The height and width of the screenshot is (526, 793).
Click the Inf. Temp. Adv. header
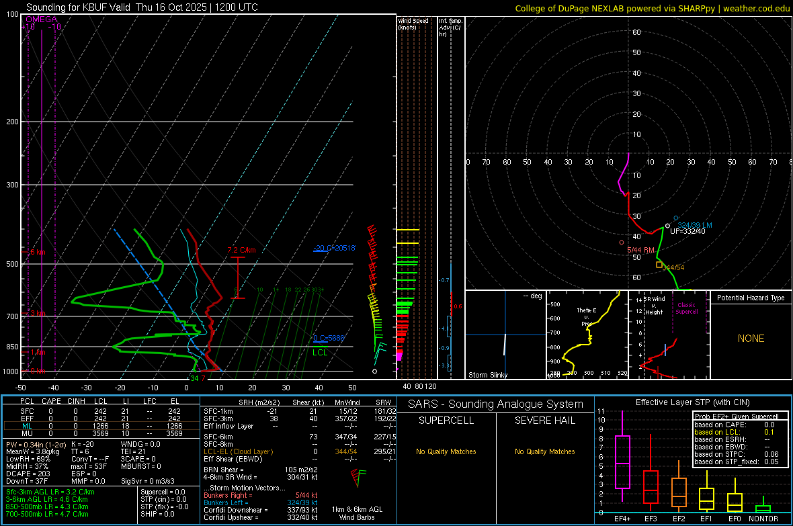450,28
